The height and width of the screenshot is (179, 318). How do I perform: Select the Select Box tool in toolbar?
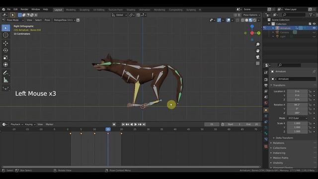5,28
